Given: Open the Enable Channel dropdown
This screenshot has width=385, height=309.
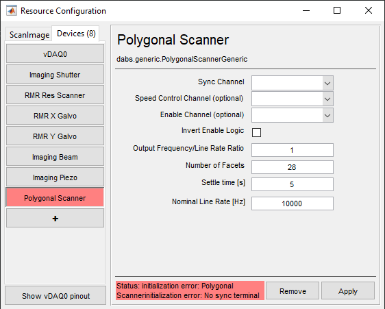Looking at the screenshot, I should 293,115.
